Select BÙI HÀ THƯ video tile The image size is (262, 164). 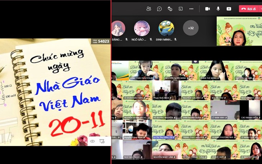[225, 91]
